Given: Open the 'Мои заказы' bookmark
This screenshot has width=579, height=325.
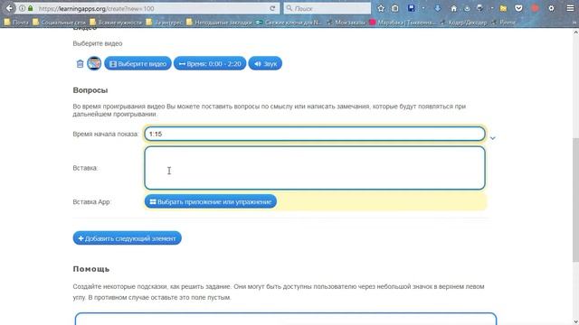Looking at the screenshot, I should 346,23.
